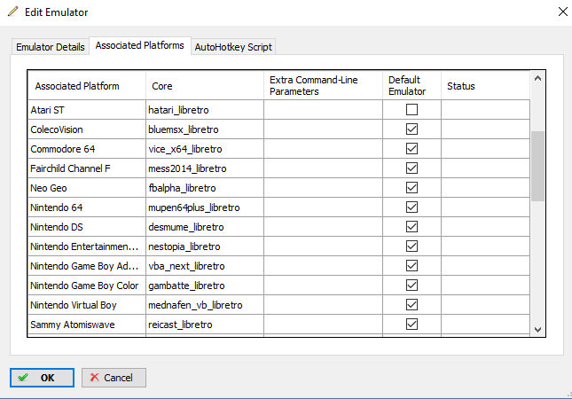Viewport: 572px width, 399px height.
Task: Confirm changes with the OK button
Action: click(x=42, y=378)
